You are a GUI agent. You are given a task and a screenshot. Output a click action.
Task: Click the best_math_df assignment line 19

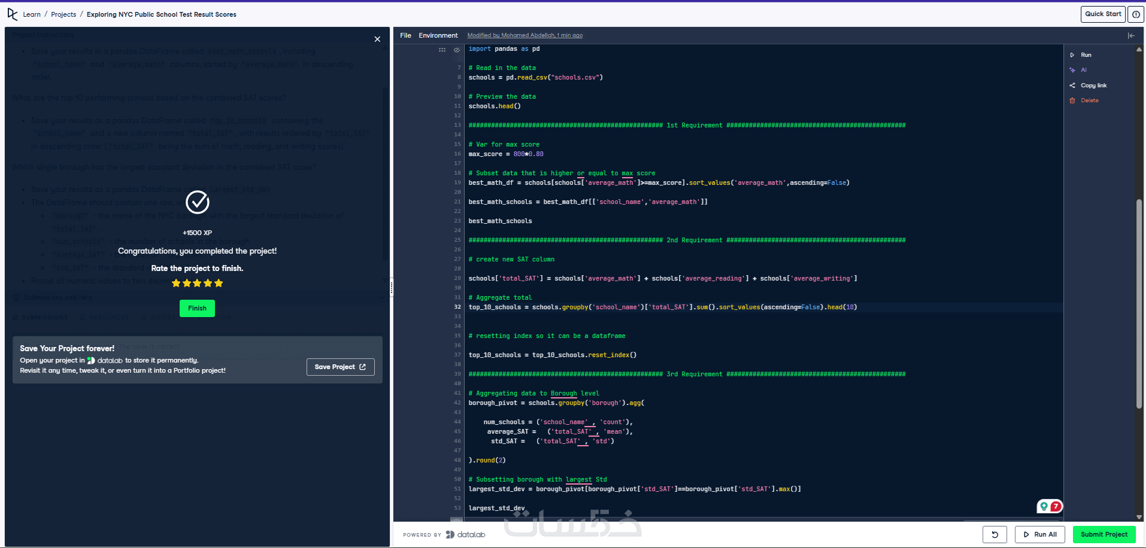pyautogui.click(x=659, y=183)
